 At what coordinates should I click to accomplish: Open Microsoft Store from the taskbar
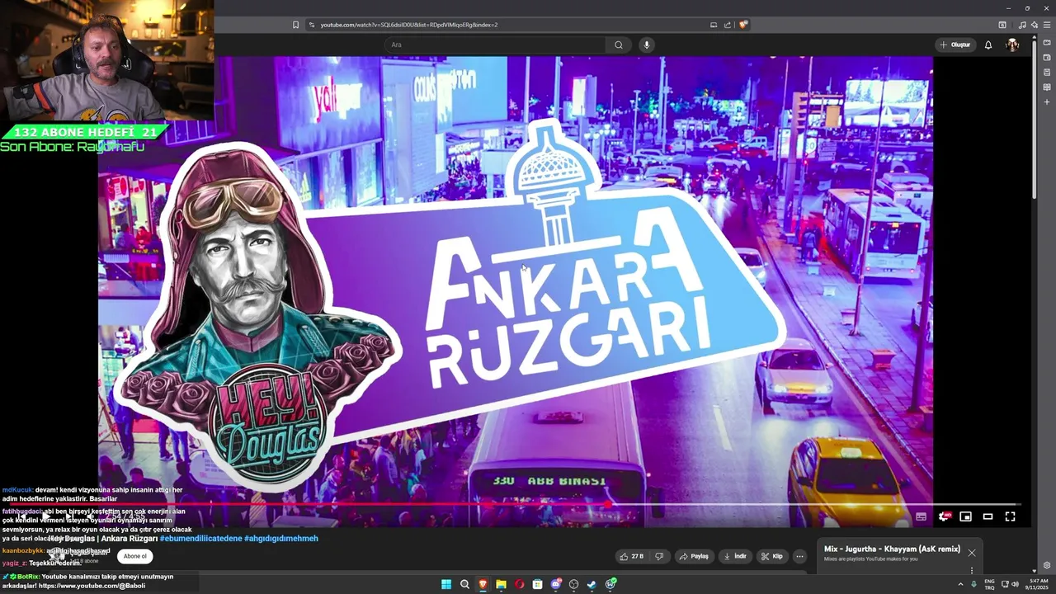(x=537, y=584)
